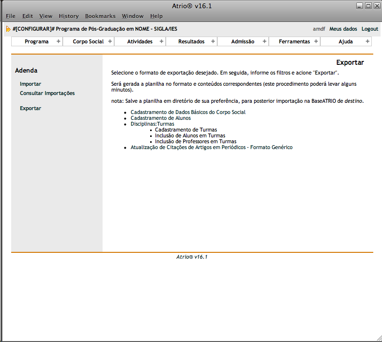Open the Ferramentas navigation tab

pyautogui.click(x=294, y=41)
